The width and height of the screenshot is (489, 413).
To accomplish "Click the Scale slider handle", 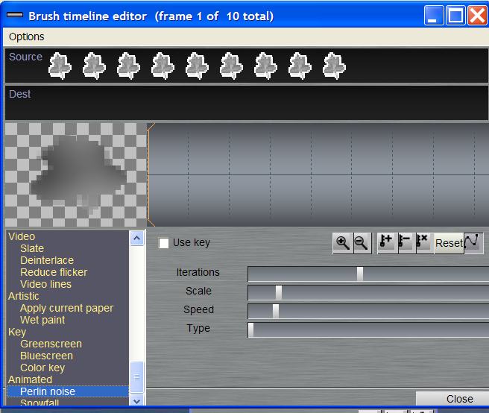I will point(279,292).
